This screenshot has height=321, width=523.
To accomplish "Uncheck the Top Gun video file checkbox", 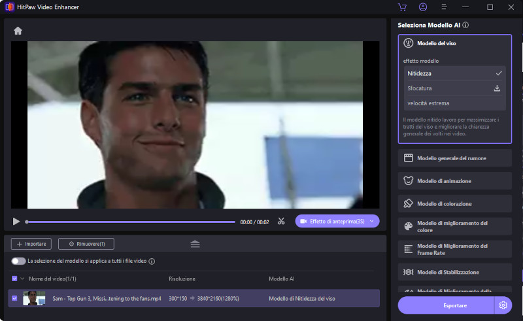I will coord(15,299).
